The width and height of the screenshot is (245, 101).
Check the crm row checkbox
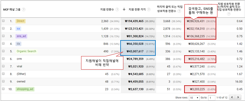(x=3, y=59)
